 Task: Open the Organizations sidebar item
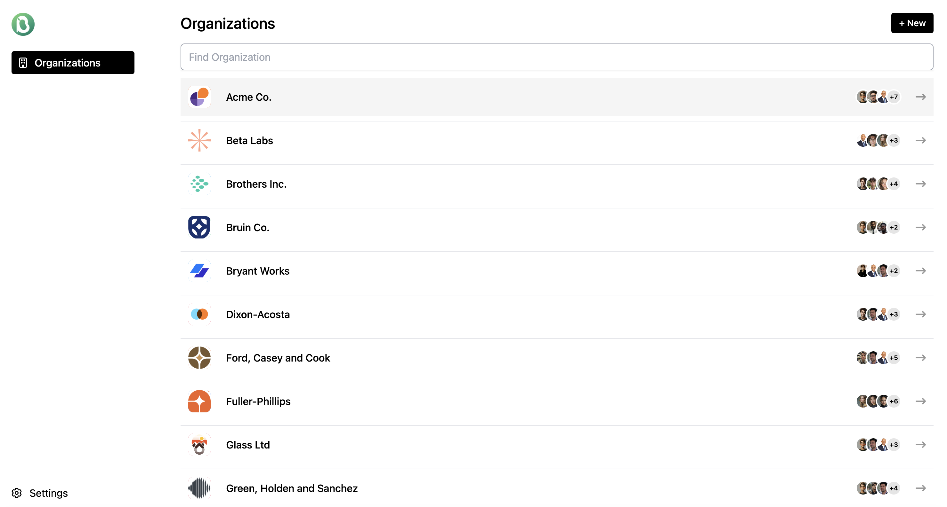73,63
